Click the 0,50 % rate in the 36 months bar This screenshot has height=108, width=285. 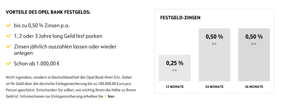254,37
